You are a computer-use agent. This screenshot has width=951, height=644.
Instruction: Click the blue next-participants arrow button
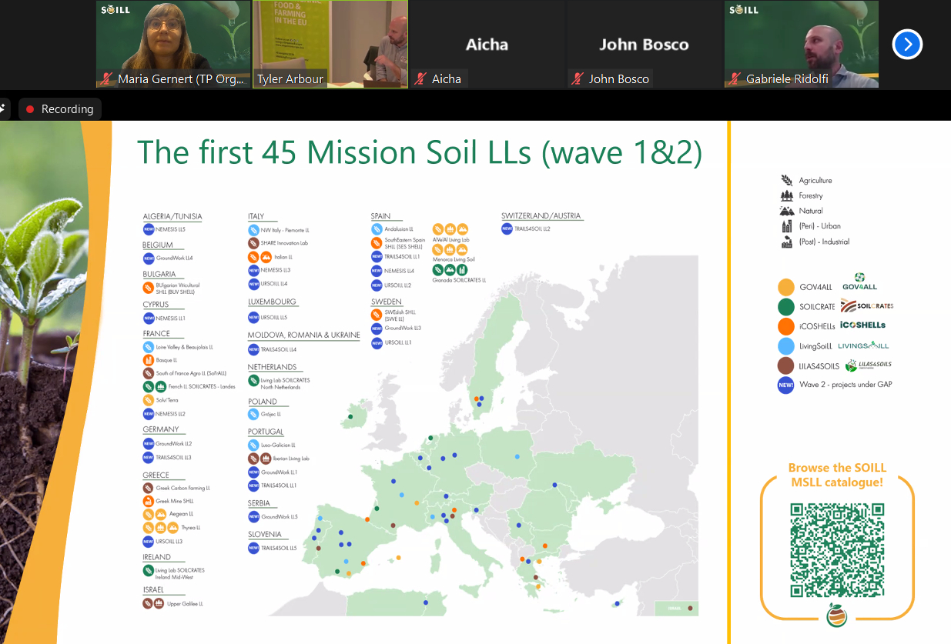[907, 45]
